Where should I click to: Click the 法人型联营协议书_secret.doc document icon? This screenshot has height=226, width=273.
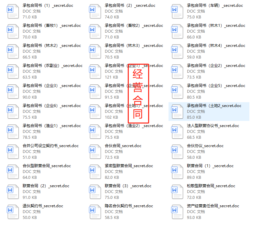tap(177, 132)
